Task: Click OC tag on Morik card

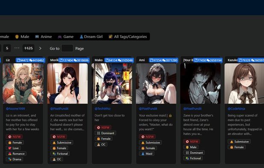Action: click(x=57, y=159)
